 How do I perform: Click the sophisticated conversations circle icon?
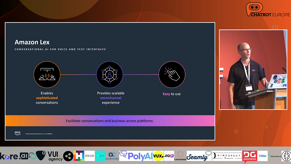(x=47, y=75)
